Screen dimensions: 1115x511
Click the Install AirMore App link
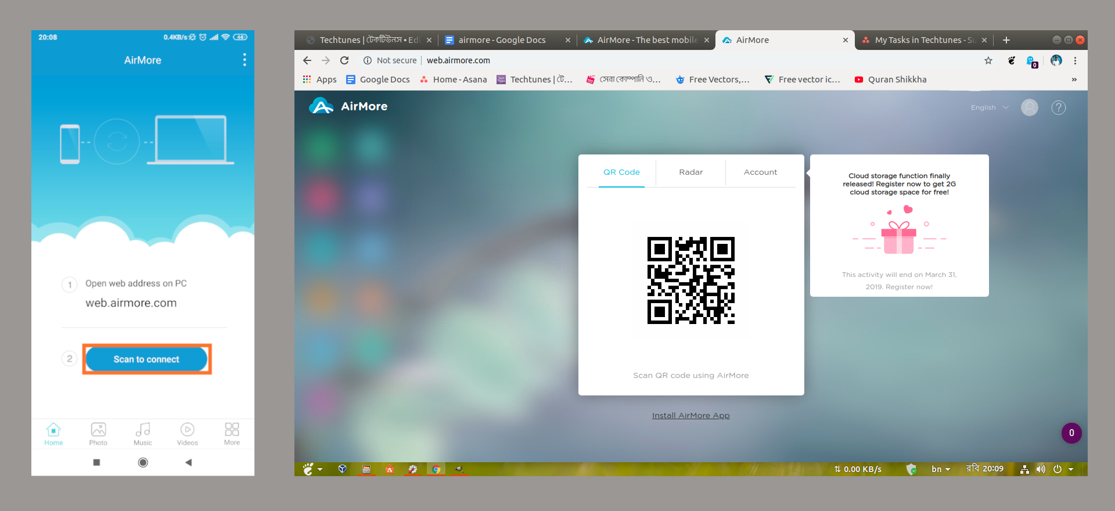691,416
